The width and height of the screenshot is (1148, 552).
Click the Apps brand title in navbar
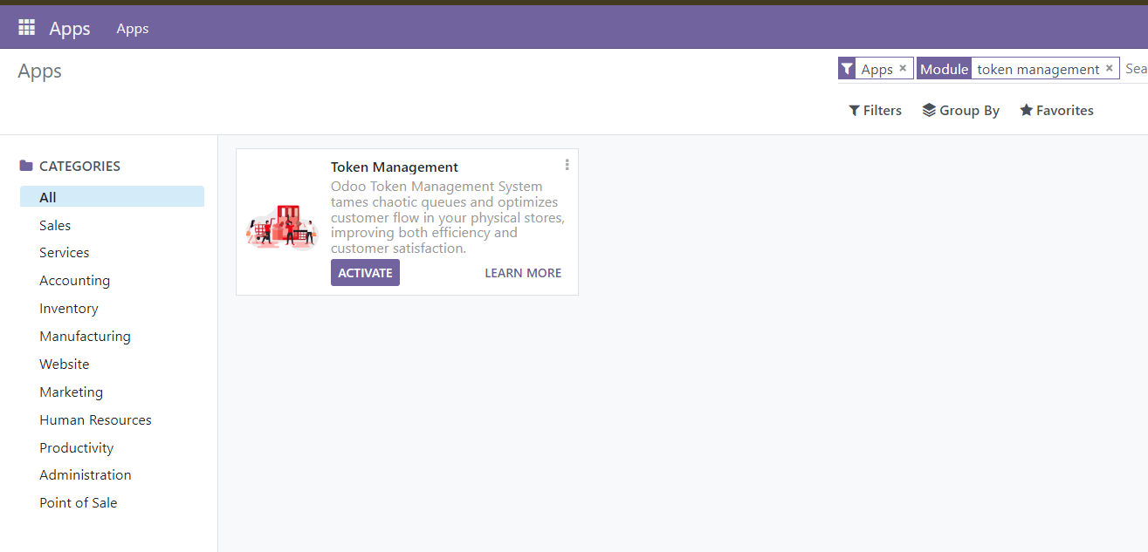70,29
